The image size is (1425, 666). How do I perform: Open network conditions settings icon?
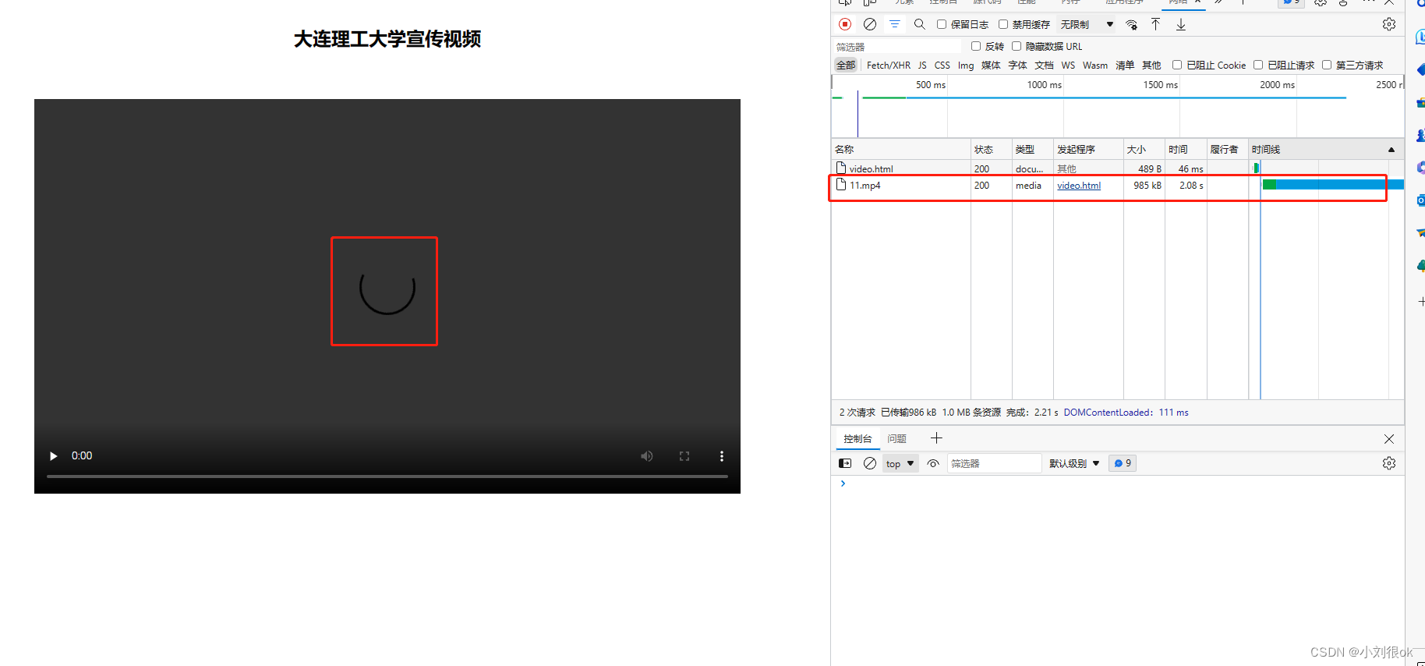point(1132,24)
